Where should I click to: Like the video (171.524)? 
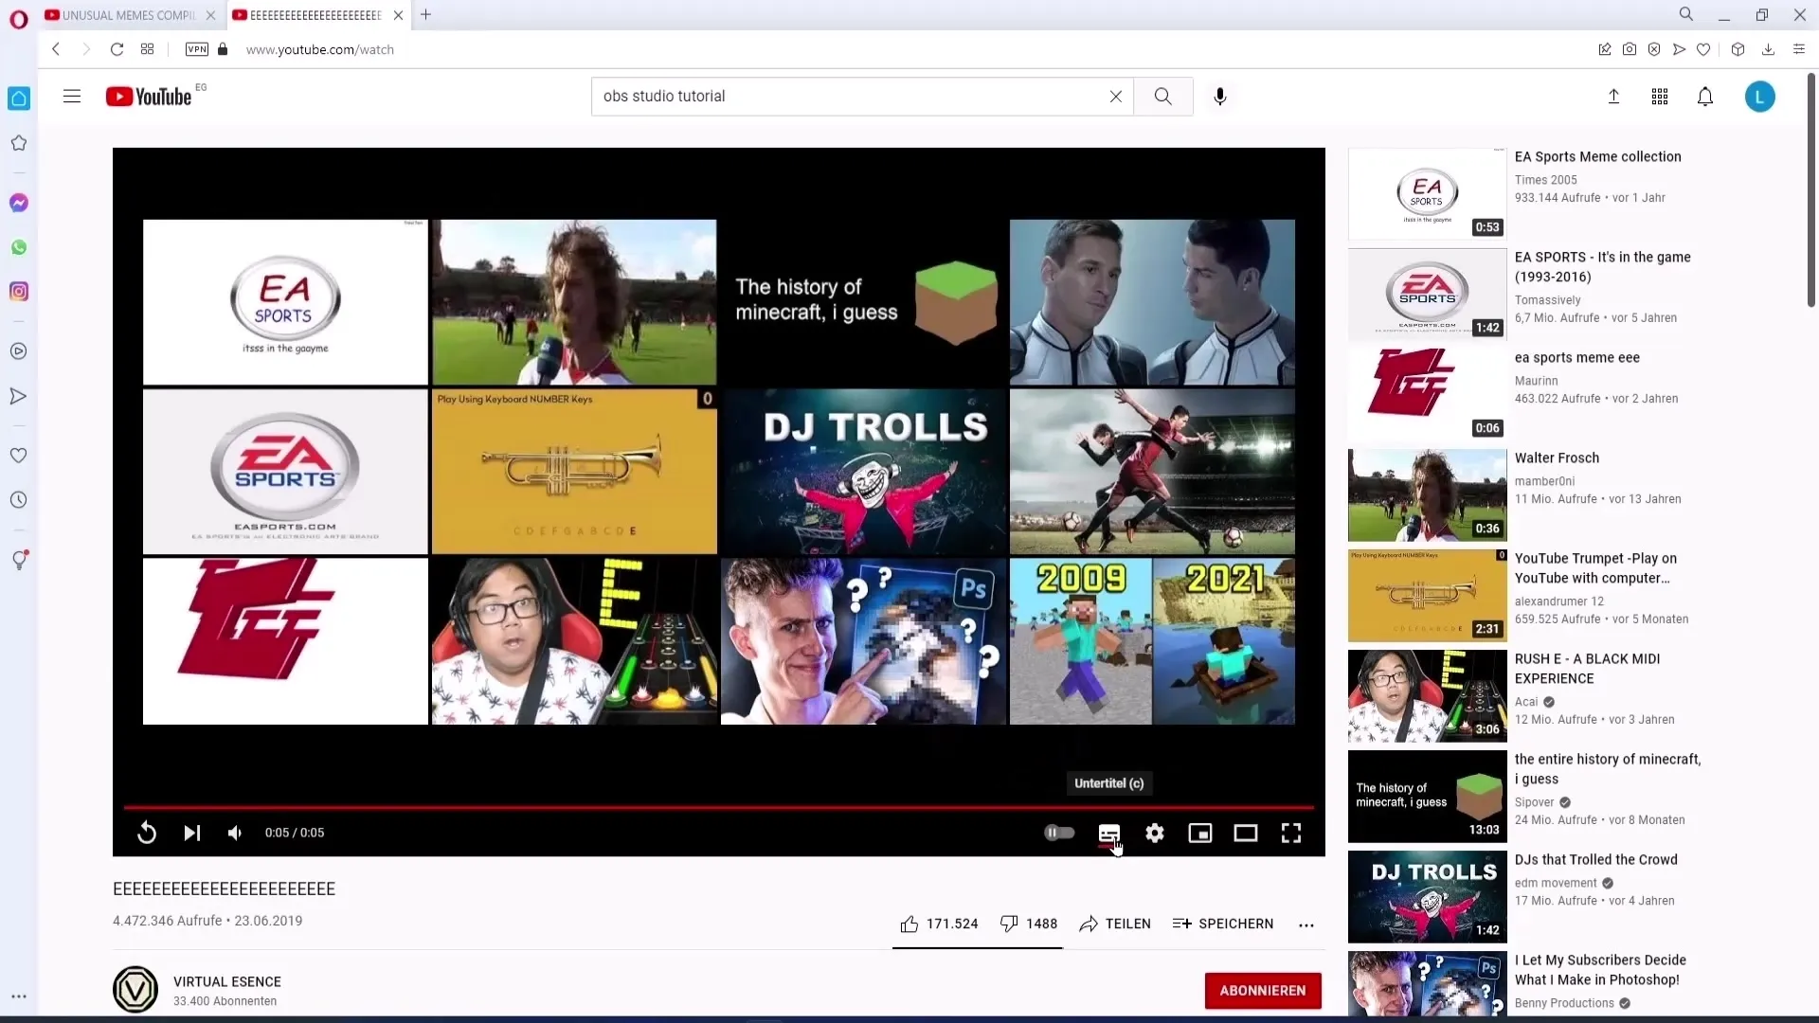point(939,924)
